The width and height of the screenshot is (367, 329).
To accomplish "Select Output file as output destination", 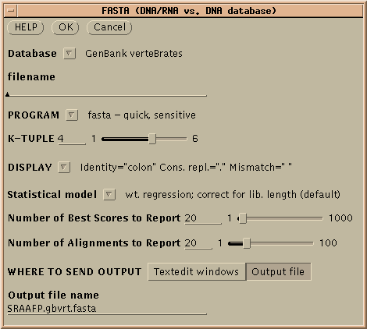I will coord(278,271).
